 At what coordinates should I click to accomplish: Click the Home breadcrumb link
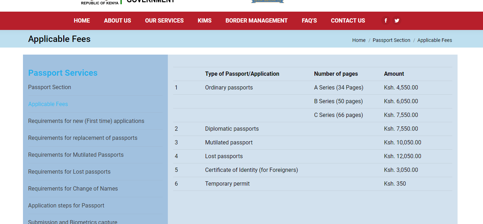click(x=359, y=40)
